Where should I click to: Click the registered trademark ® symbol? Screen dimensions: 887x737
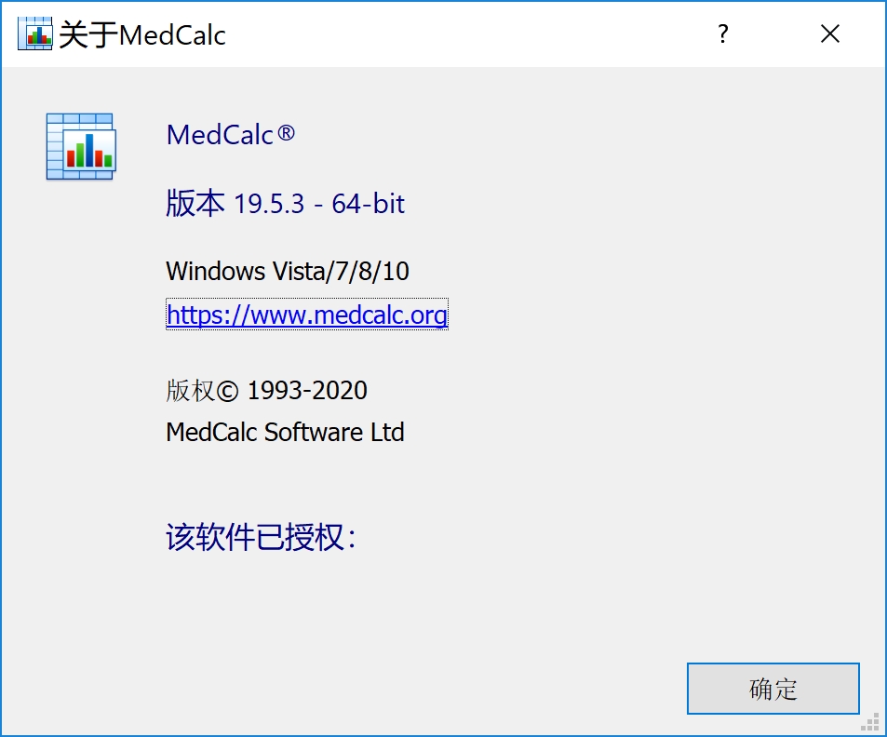(287, 133)
